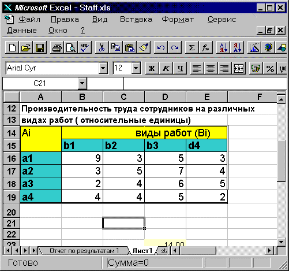Select cell D17 containing 7
Viewport: 289px width, 271px height.
(165, 171)
